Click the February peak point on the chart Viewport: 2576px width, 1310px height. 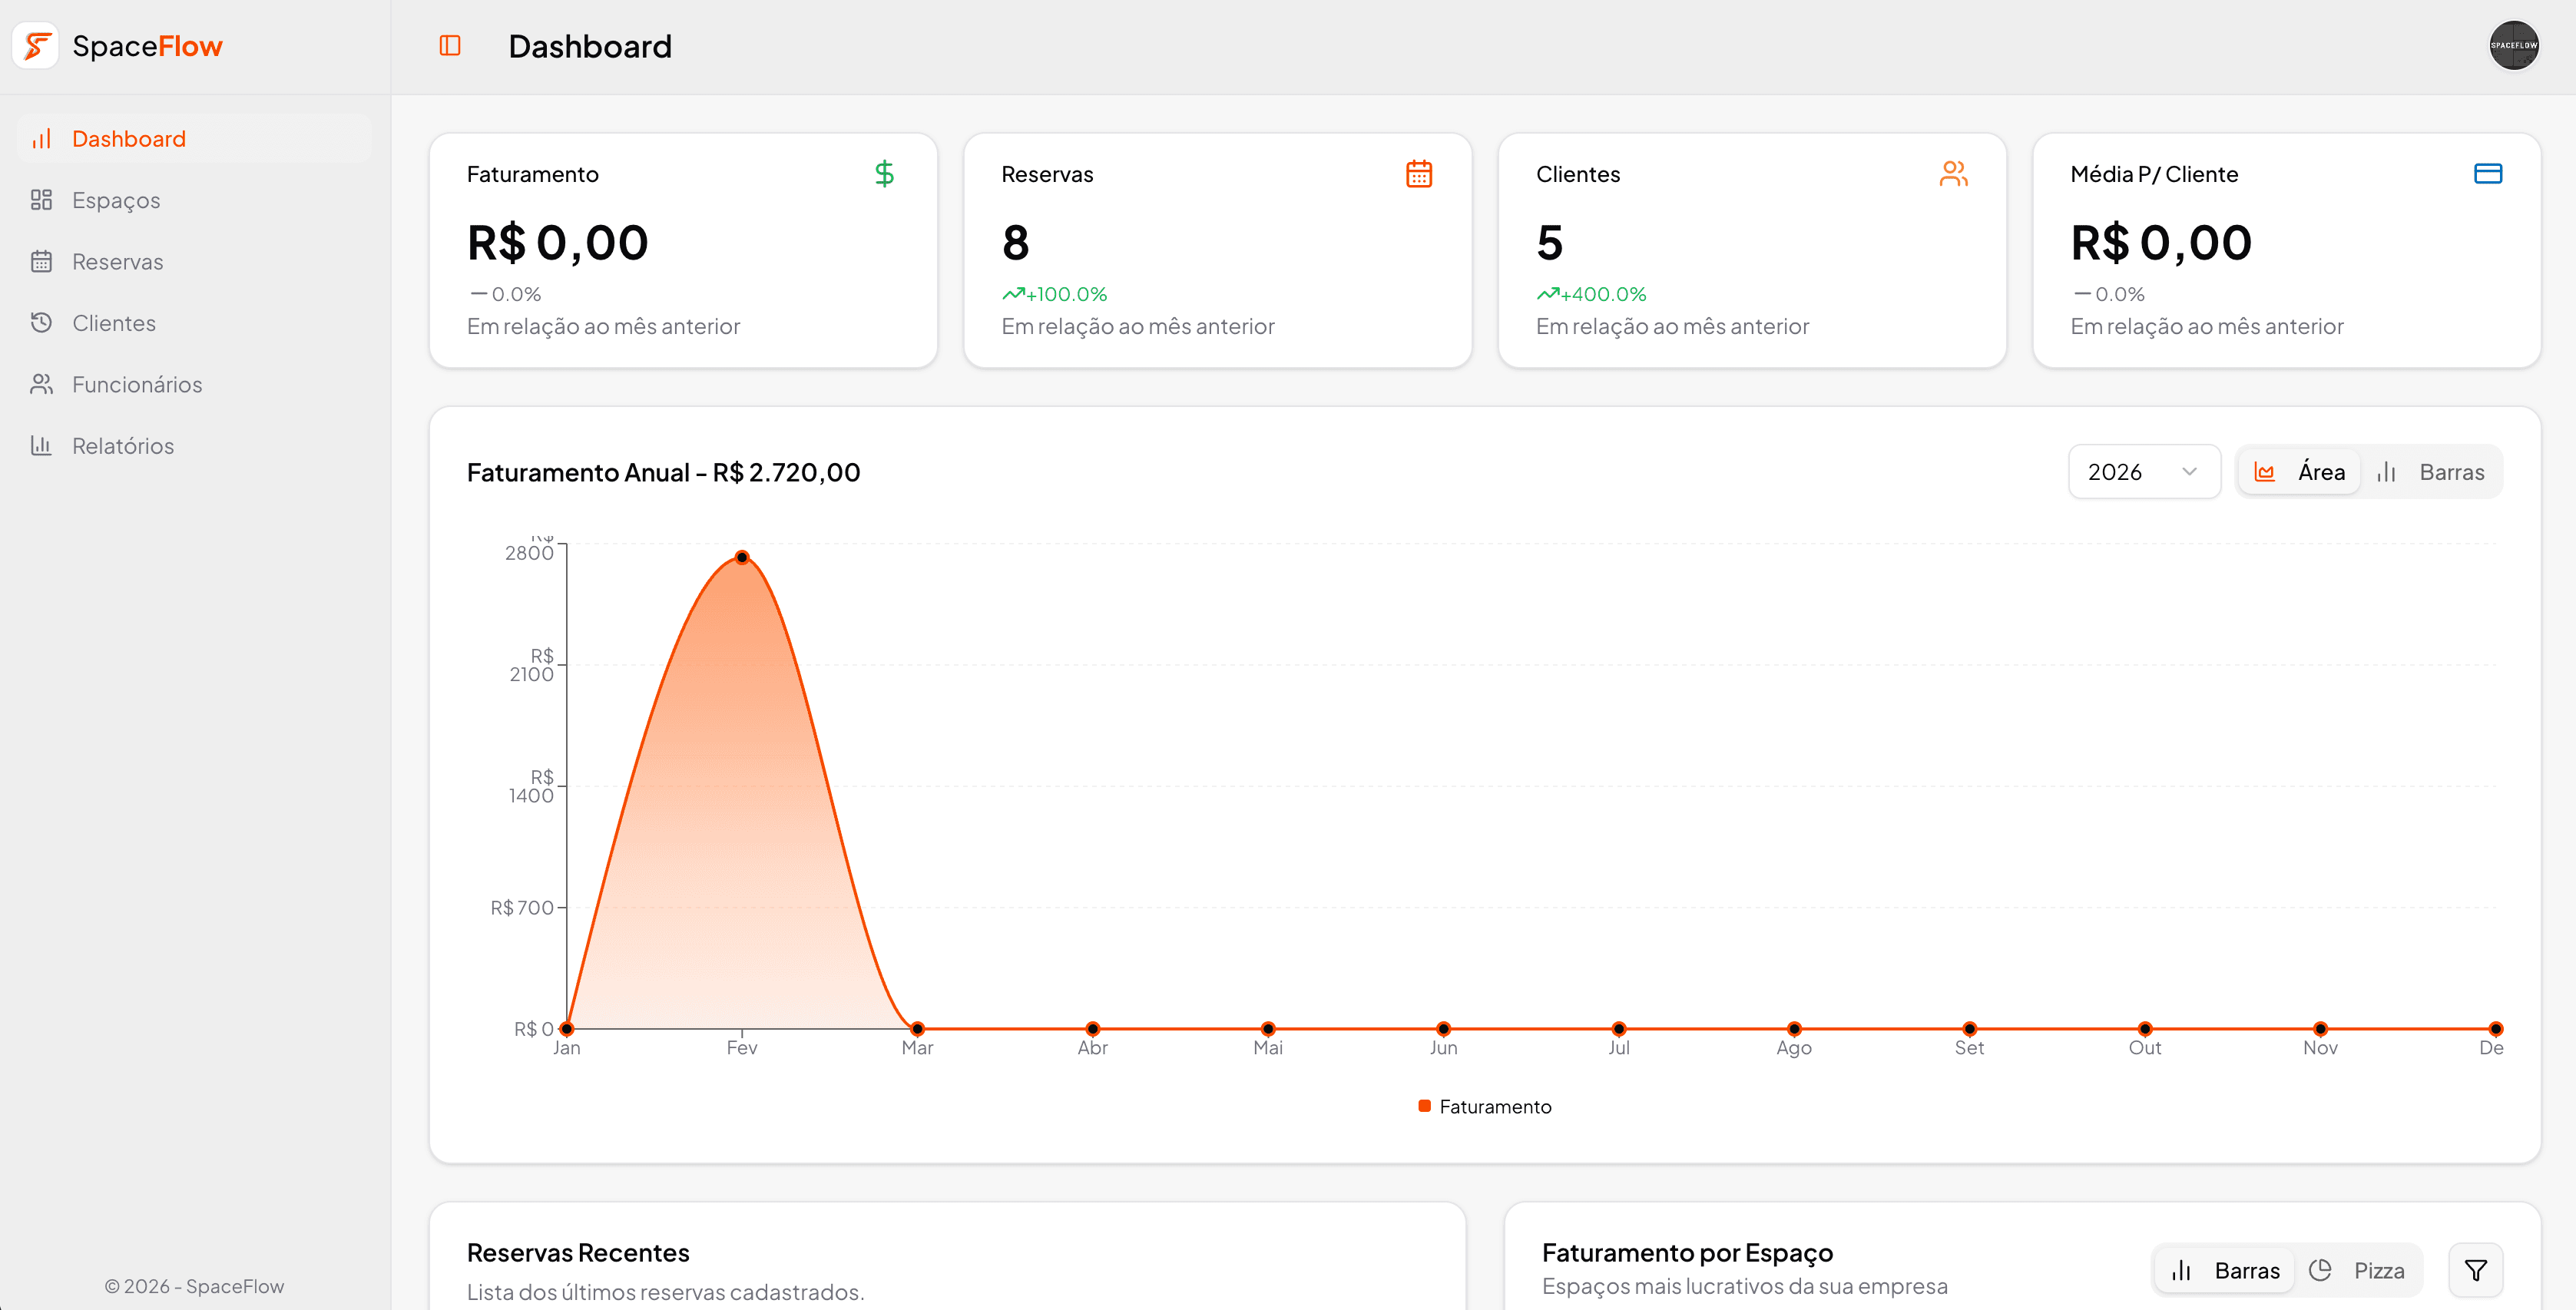click(742, 557)
